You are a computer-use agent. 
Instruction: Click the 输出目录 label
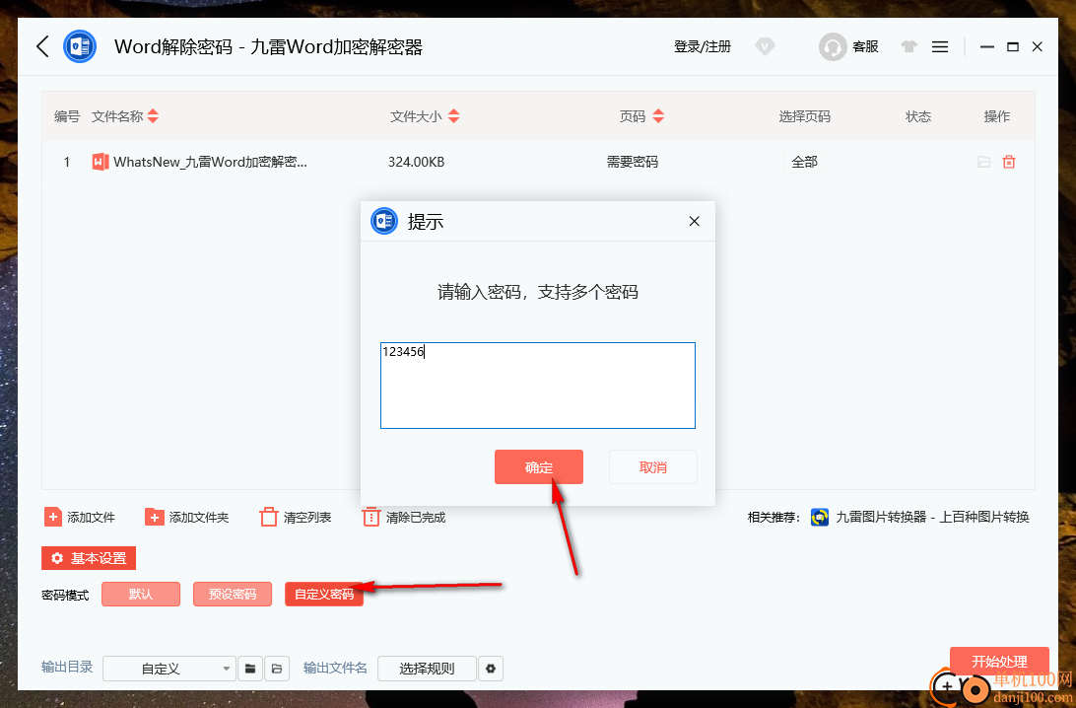(67, 667)
